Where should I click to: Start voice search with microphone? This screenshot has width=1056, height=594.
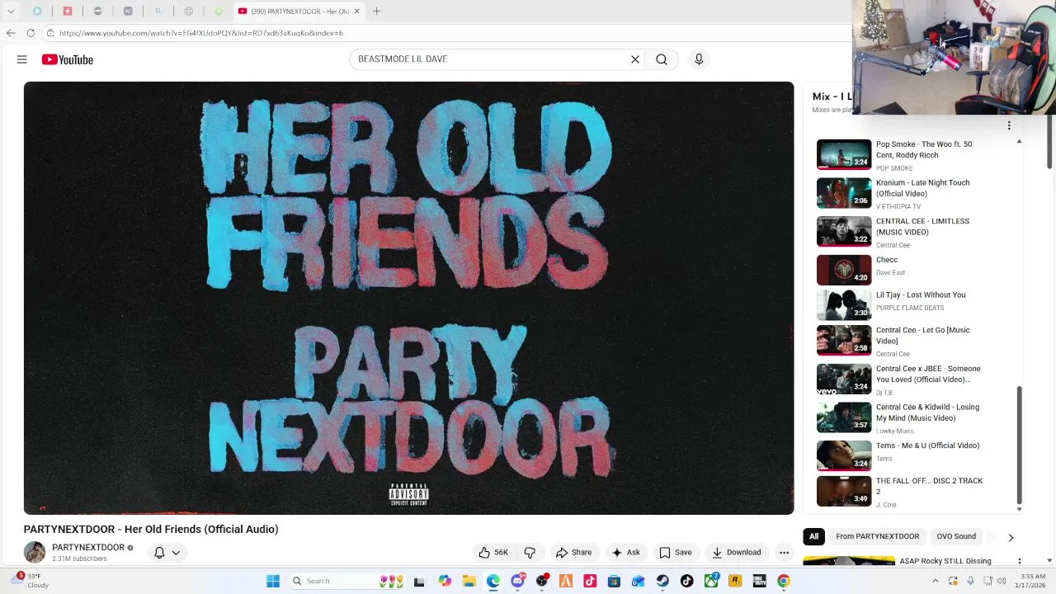pyautogui.click(x=699, y=59)
